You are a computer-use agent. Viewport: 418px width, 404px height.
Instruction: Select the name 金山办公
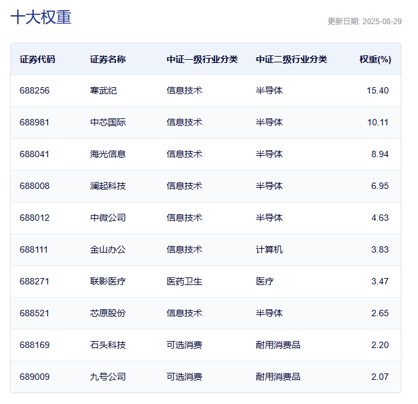(x=108, y=249)
